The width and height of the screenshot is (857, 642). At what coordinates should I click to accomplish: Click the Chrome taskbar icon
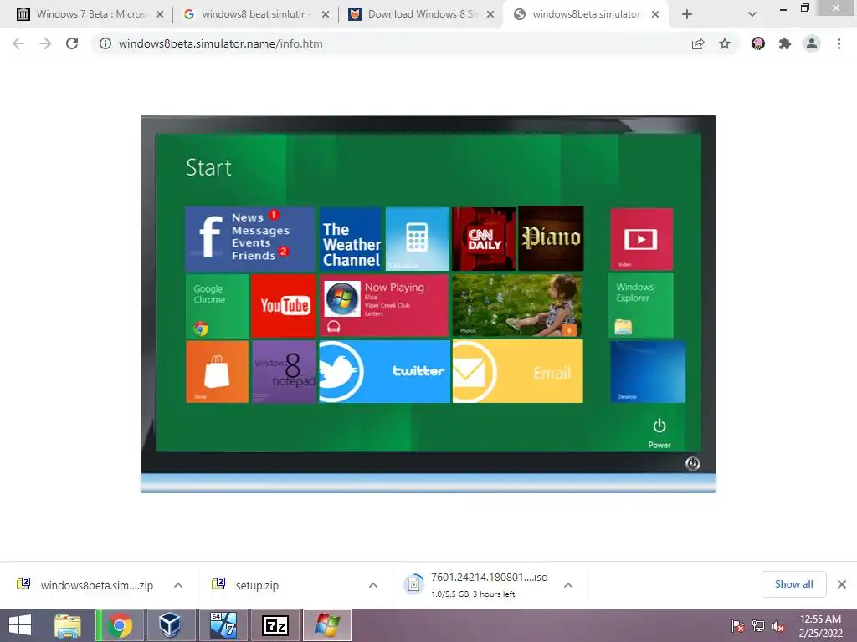tap(120, 625)
